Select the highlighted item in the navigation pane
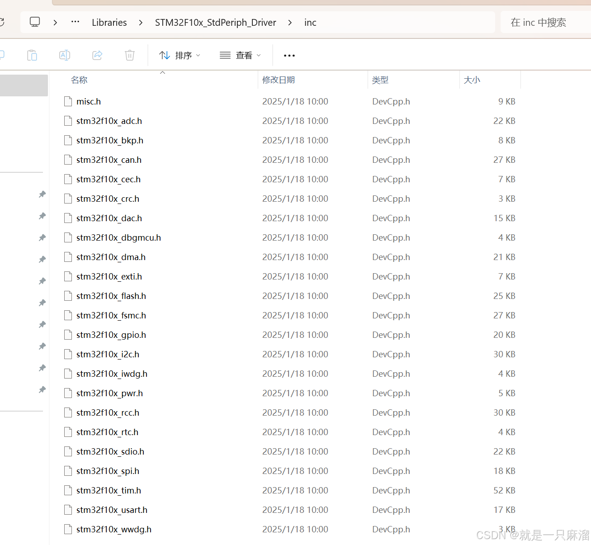The height and width of the screenshot is (545, 591). 24,85
